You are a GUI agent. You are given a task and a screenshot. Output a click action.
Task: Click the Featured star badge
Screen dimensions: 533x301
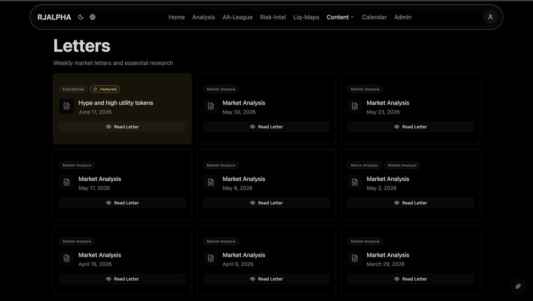pyautogui.click(x=105, y=89)
